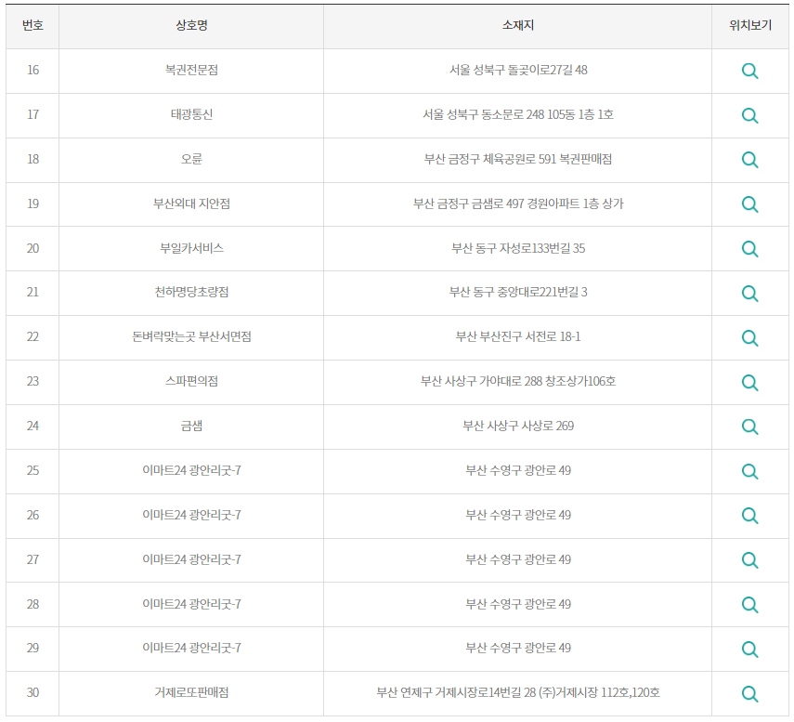794x722 pixels.
Task: Click row number 24
Action: point(33,427)
